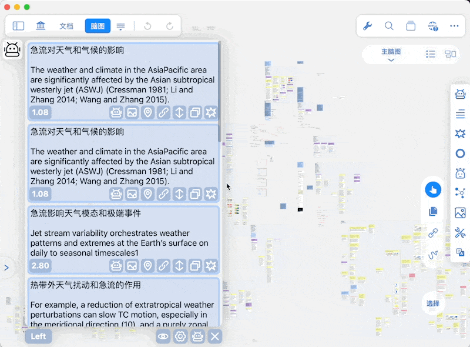Toggle the eye visibility icon in the bottom bar
Image resolution: width=470 pixels, height=347 pixels.
click(x=163, y=336)
